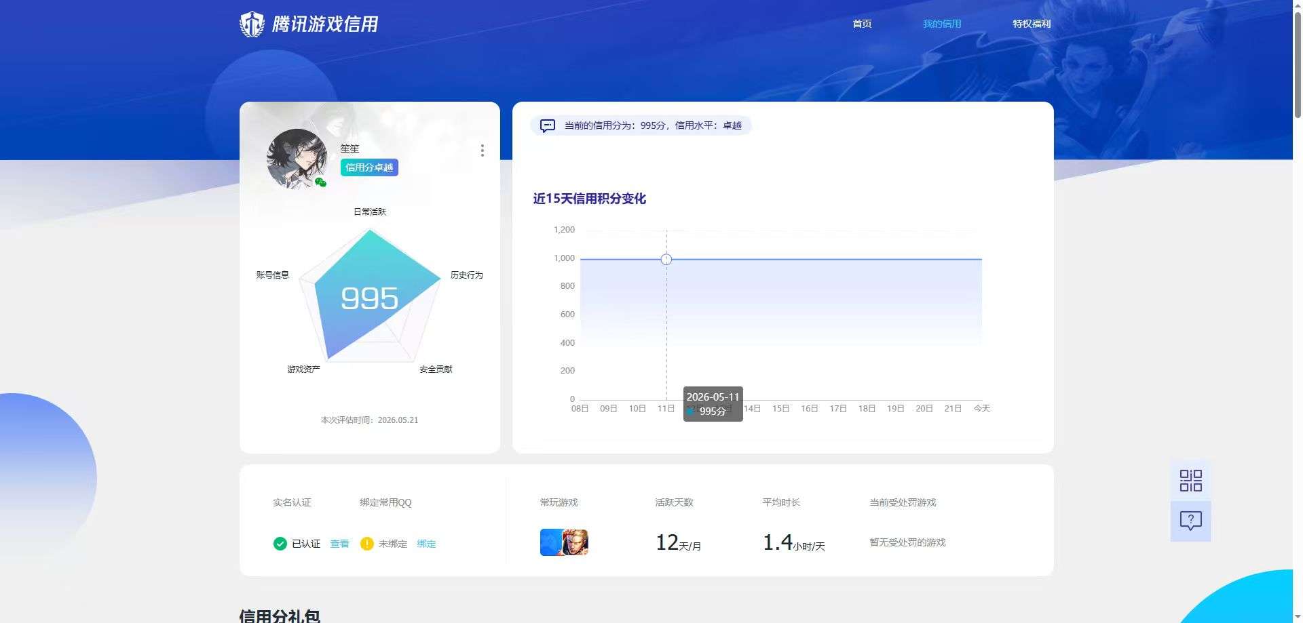Click the 历史行为 radar label
The image size is (1303, 623).
click(x=467, y=275)
